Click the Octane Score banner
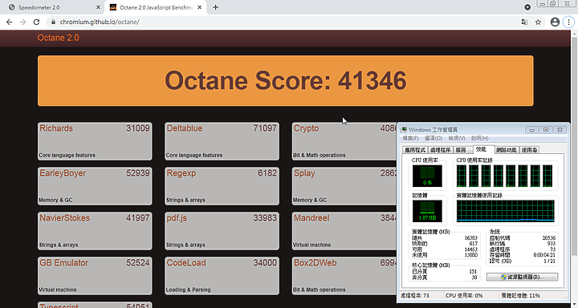Image resolution: width=578 pixels, height=308 pixels. pos(285,81)
